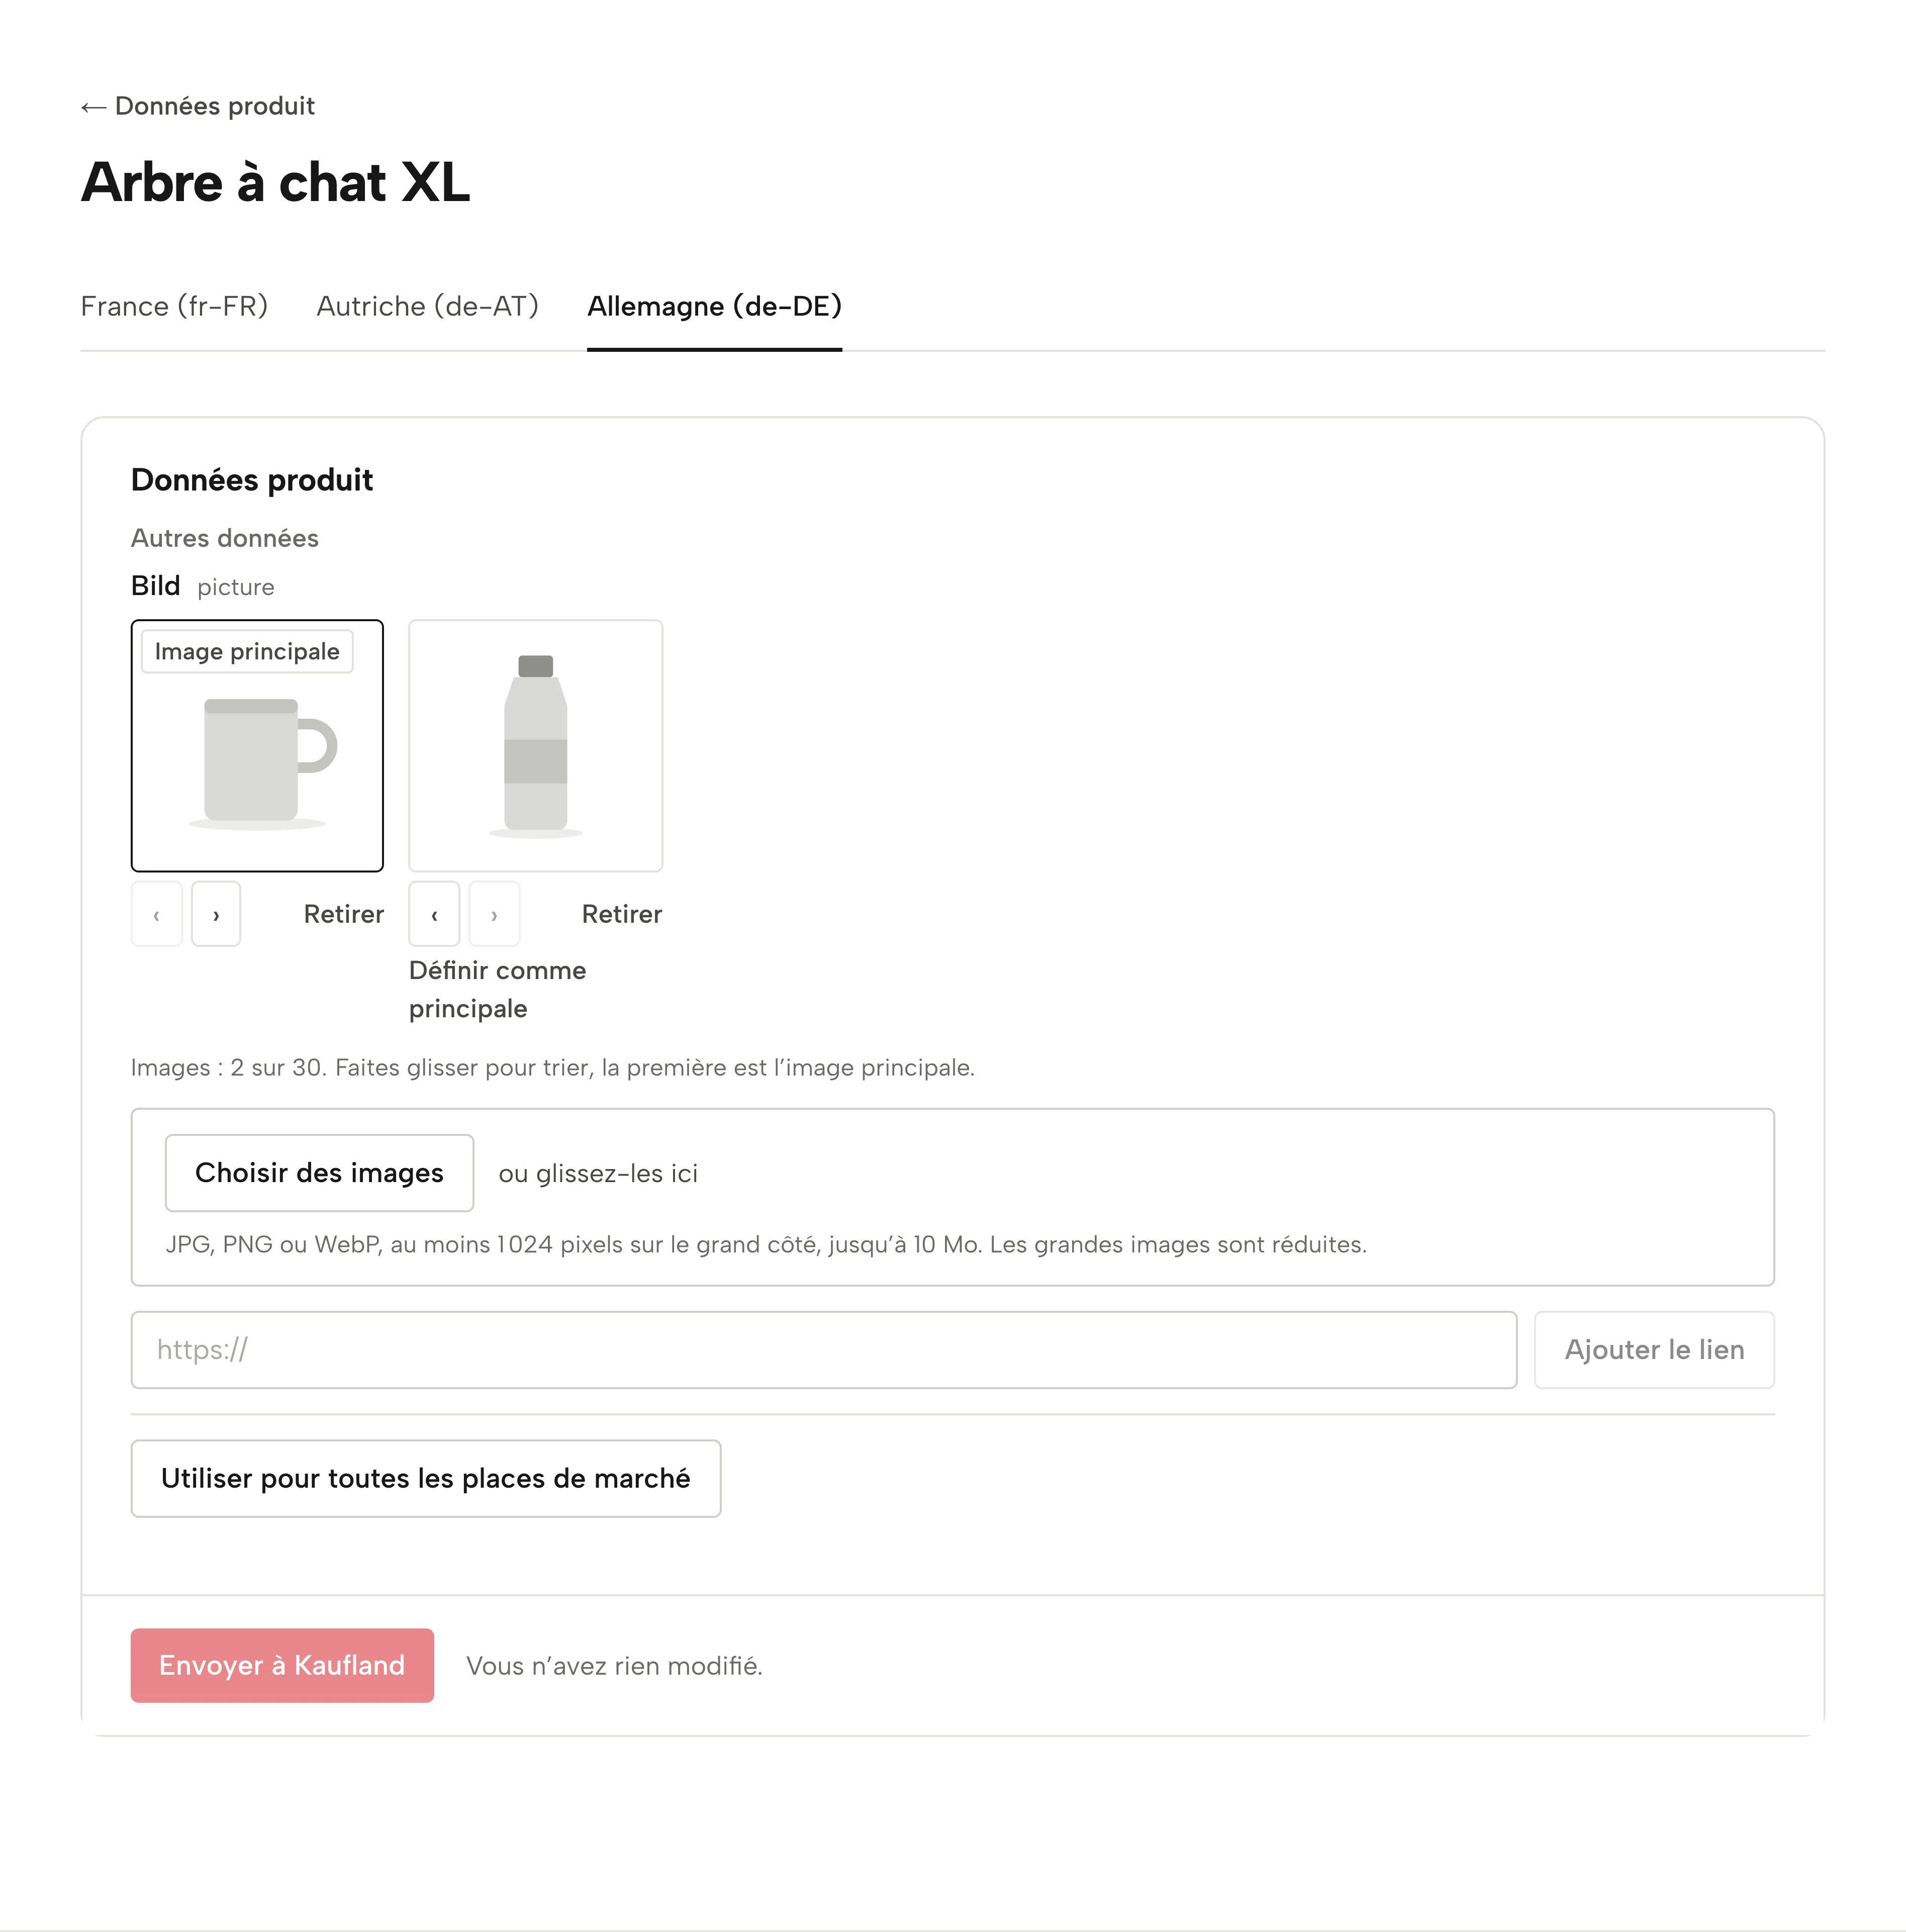
Task: Click the image drop zone area
Action: point(952,1197)
